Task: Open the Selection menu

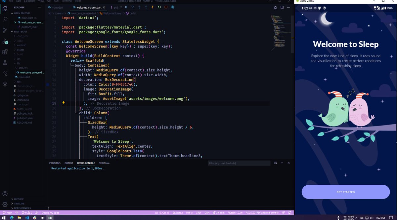Action: (29, 1)
